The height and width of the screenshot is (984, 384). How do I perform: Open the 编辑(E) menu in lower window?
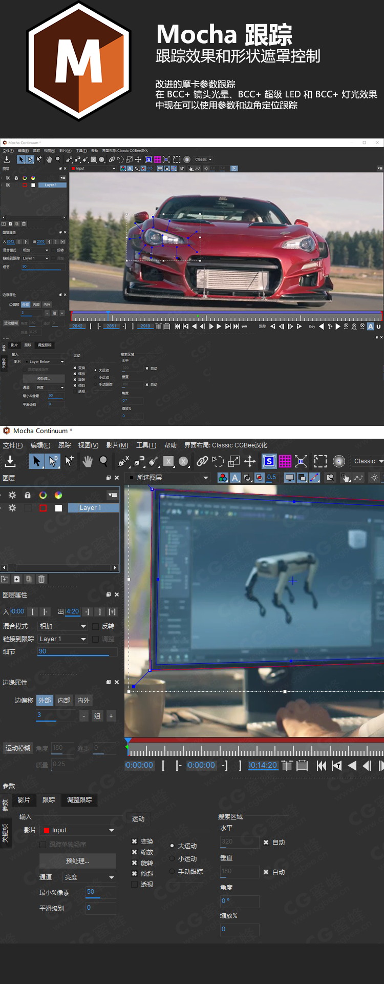point(40,445)
